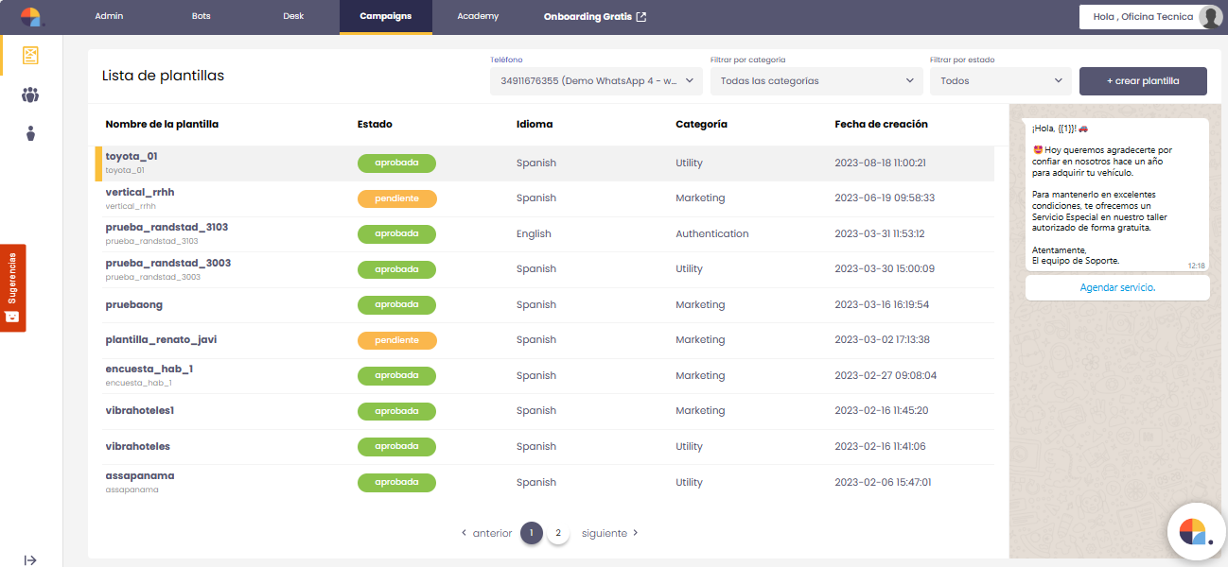
Task: Open the Desk tab
Action: click(293, 17)
